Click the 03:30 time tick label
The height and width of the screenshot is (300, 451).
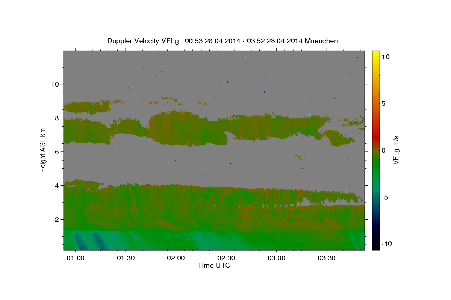pyautogui.click(x=327, y=258)
